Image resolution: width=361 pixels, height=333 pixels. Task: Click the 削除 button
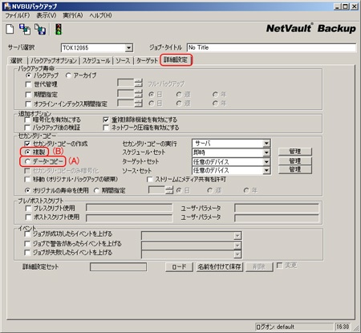pyautogui.click(x=259, y=267)
